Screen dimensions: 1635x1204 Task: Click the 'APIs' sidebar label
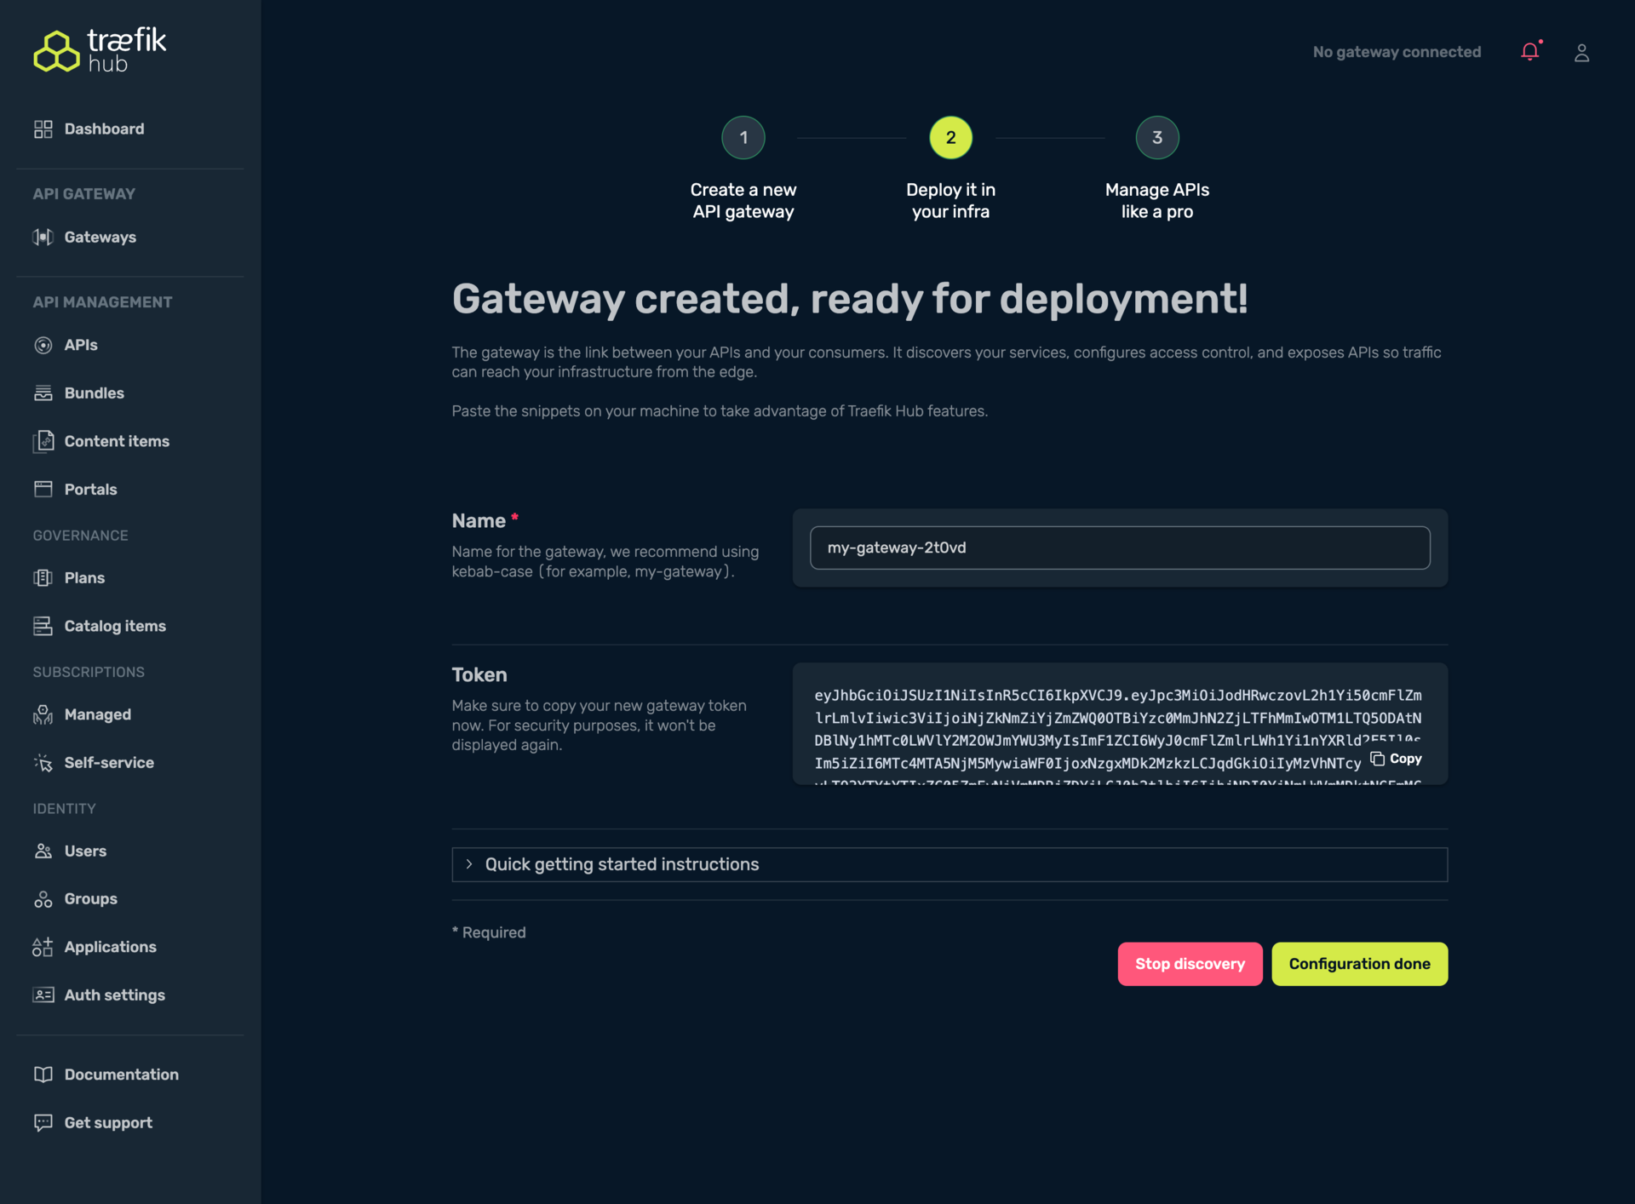pos(81,345)
